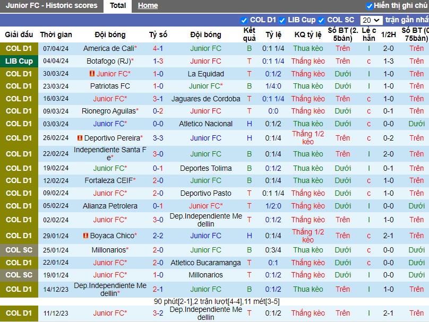The width and height of the screenshot is (429, 322).
Task: Toggle the COL SC checkbox
Action: [321, 20]
